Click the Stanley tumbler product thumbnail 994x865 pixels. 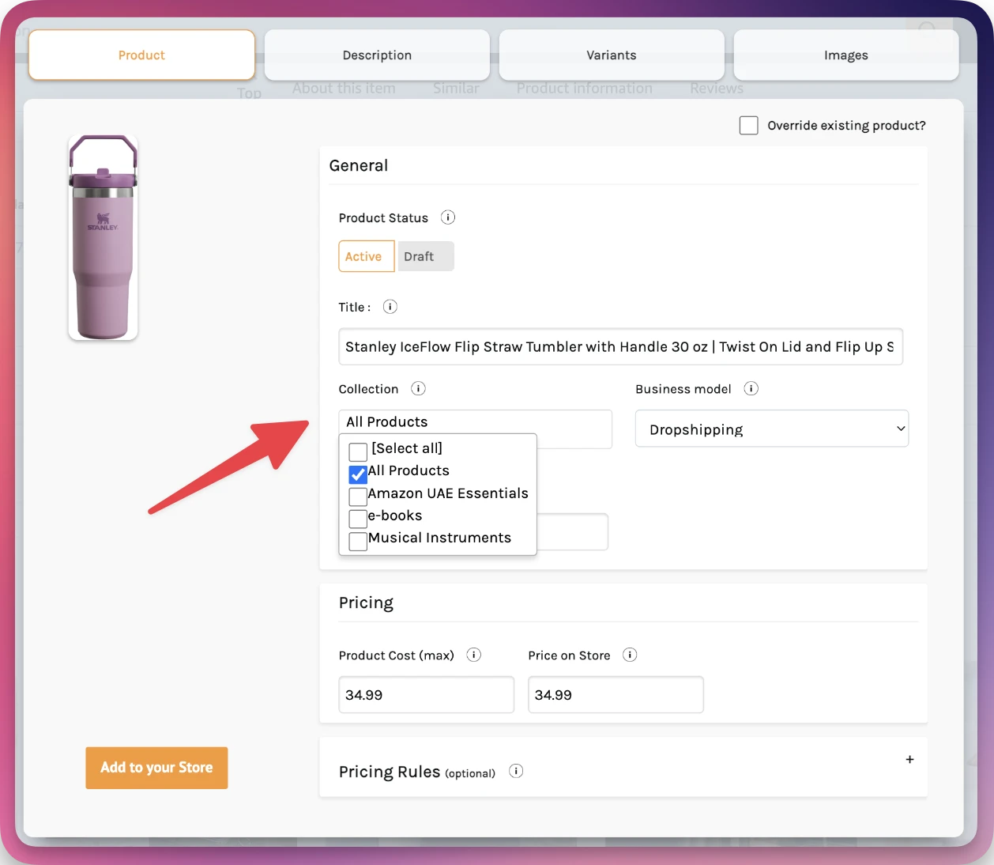pos(104,237)
